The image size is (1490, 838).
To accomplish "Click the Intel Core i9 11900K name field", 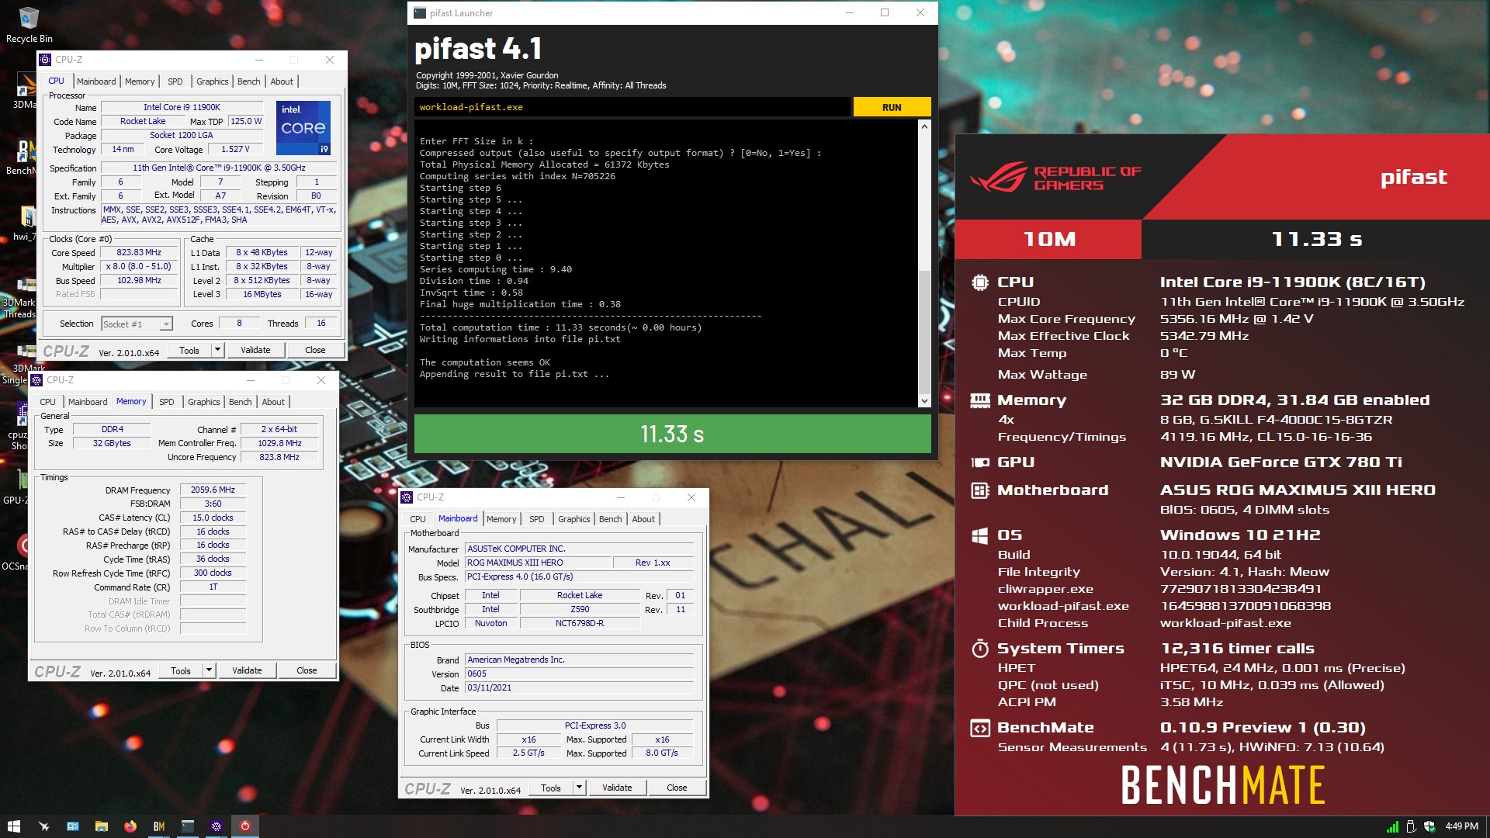I will [182, 107].
